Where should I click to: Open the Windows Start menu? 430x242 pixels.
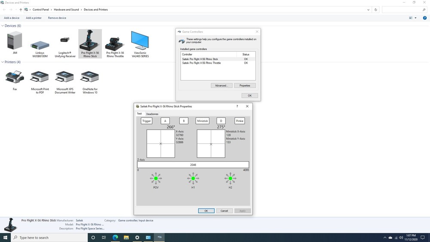click(5, 238)
